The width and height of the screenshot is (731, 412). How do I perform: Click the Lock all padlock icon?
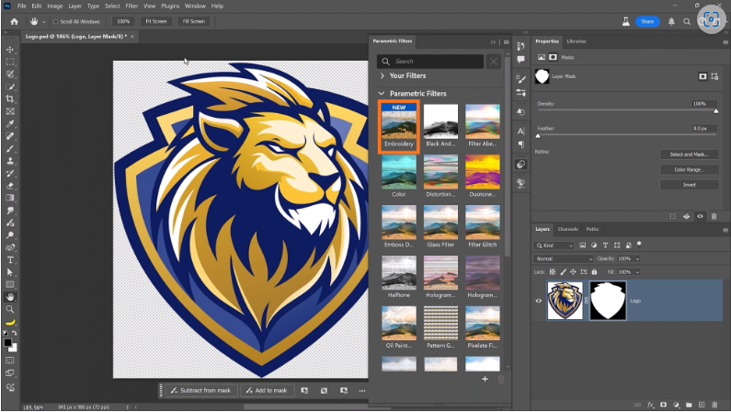pyautogui.click(x=594, y=272)
